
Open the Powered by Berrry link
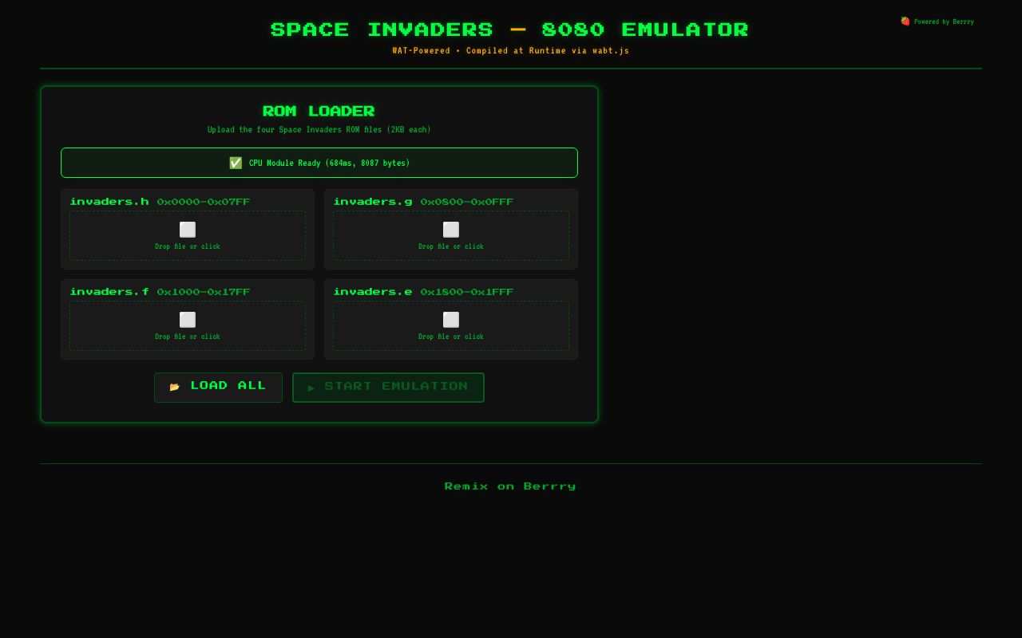945,22
